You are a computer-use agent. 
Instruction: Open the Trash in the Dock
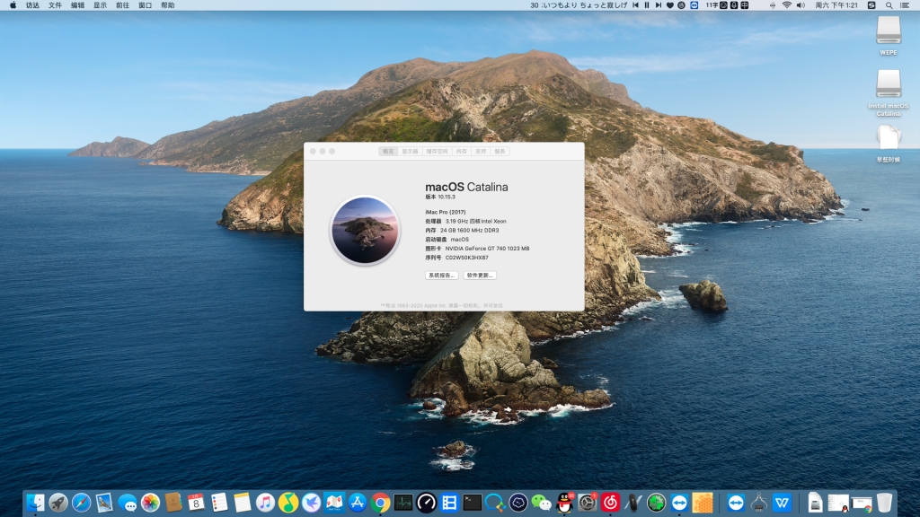point(884,503)
